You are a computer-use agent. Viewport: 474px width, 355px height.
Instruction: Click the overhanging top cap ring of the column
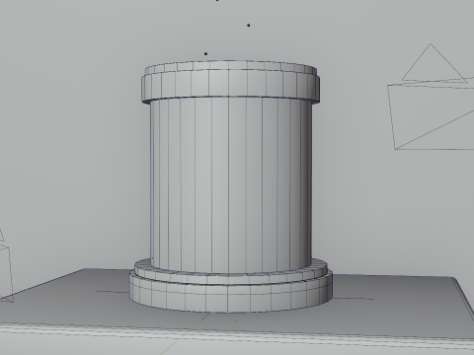(x=230, y=86)
